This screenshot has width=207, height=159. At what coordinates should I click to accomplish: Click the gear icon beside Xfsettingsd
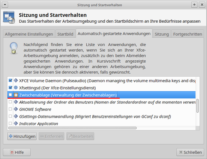click(x=16, y=87)
